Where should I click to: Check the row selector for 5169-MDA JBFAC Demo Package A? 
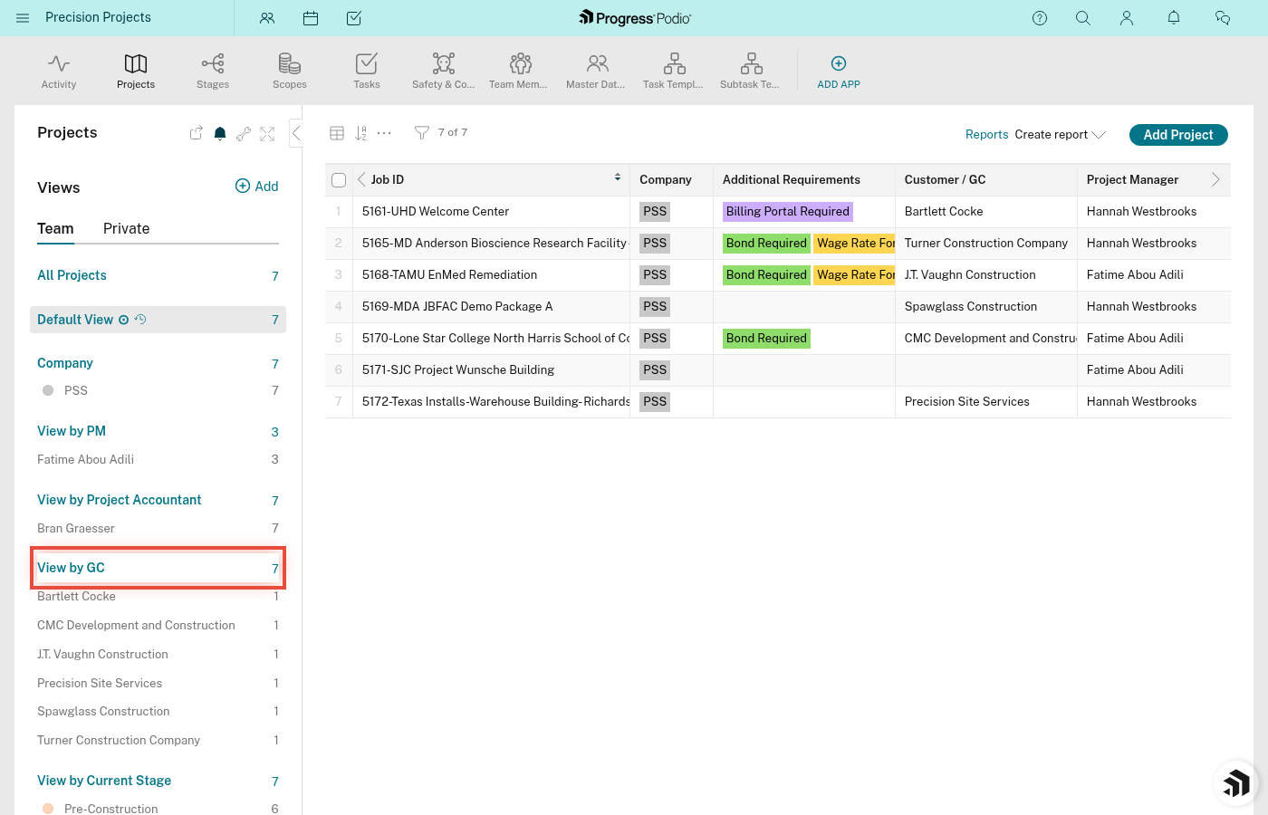coord(338,306)
